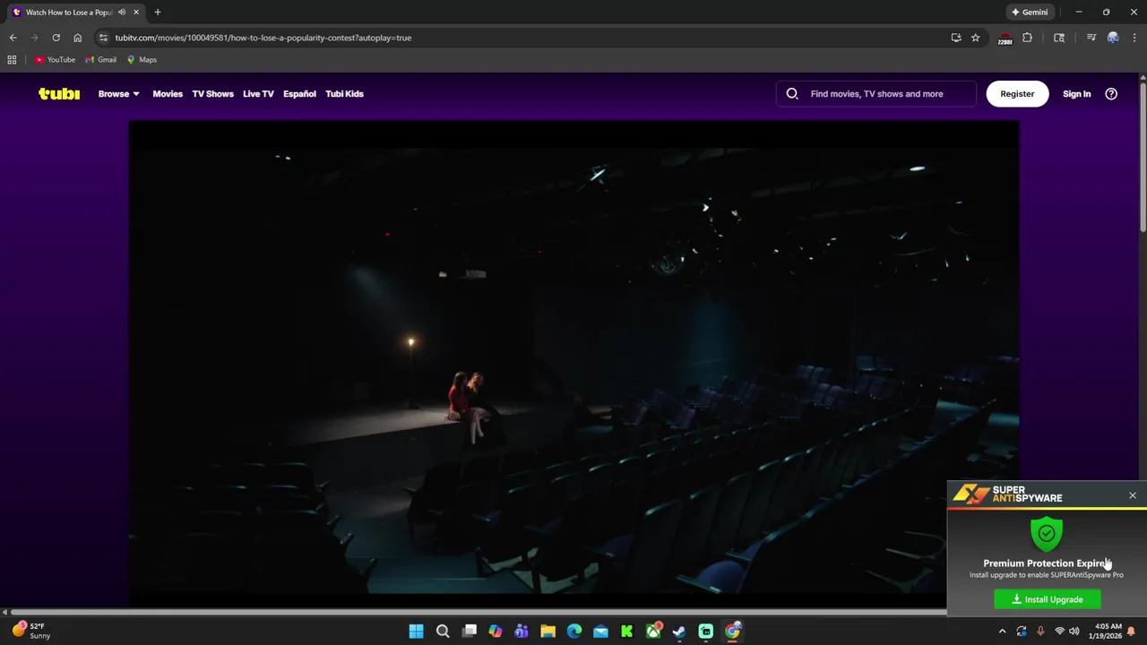Open the Xbox app on the taskbar
This screenshot has height=645, width=1147.
pos(653,632)
